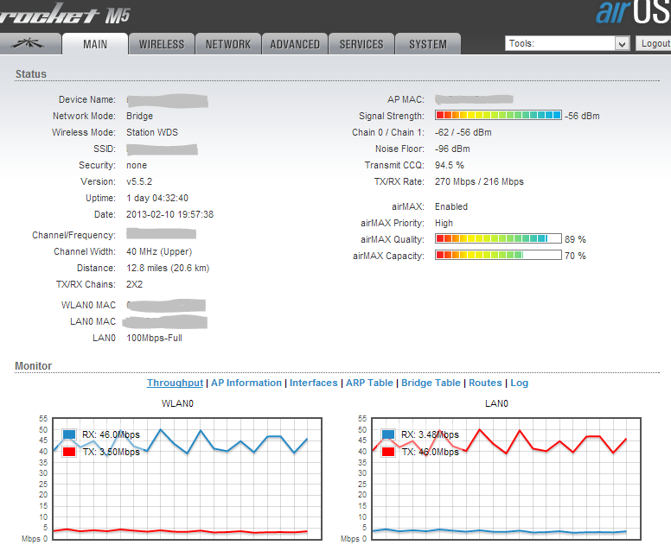Screen dimensions: 671x545
Task: Click the 270 Mbps / 216 Mbps rate
Action: pos(479,181)
